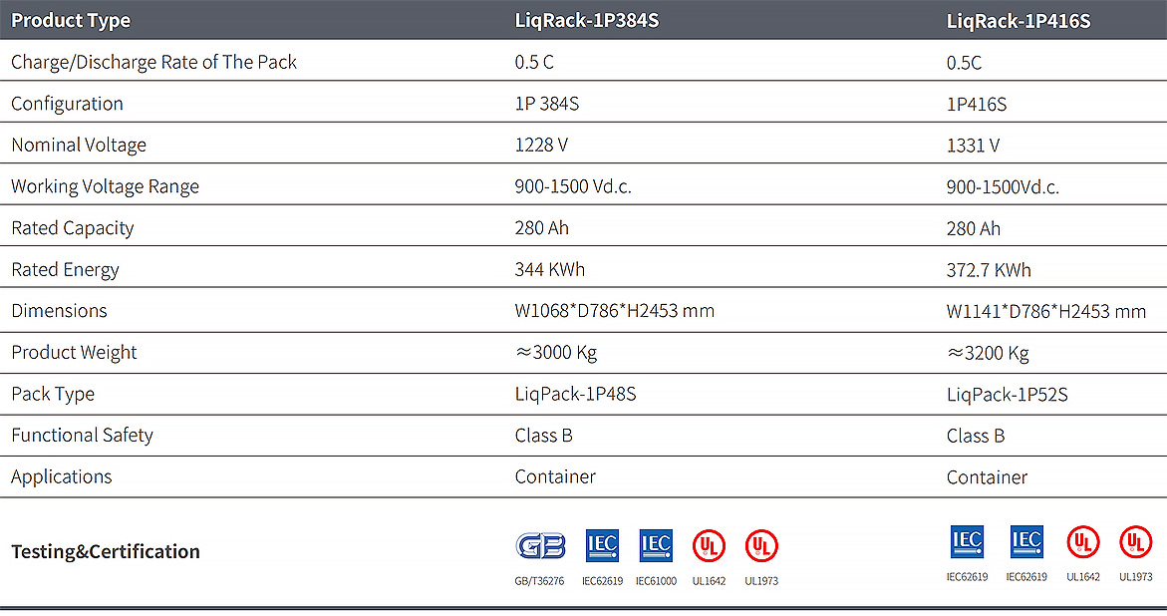Click the 280 Ah value for LiqRack-1P416S
Screen dimensions: 1167x616
pos(974,228)
